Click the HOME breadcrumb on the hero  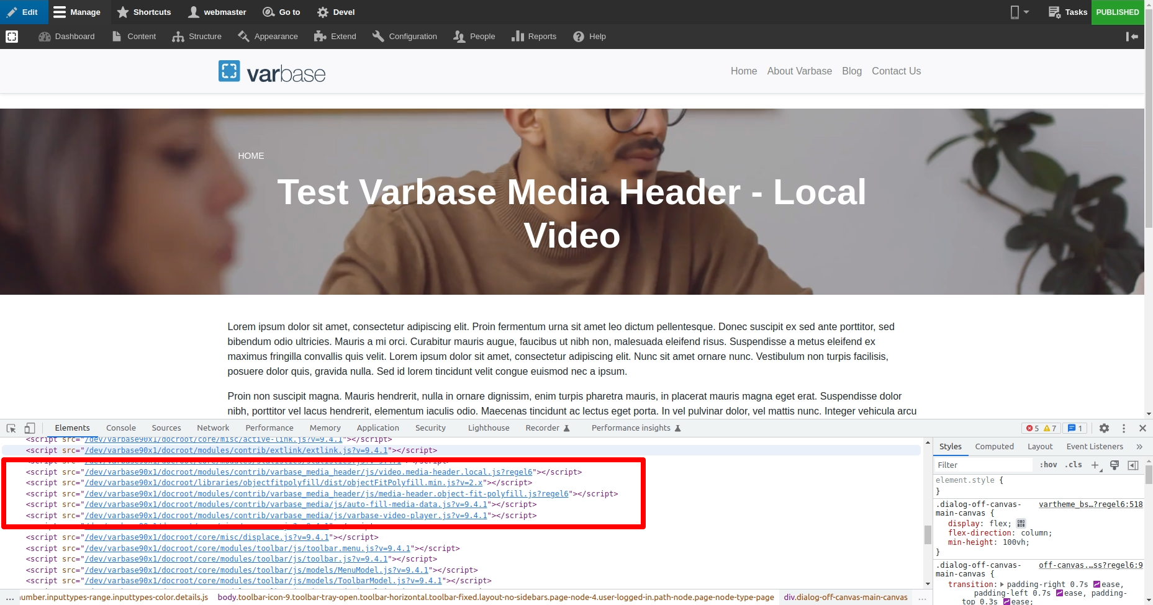pyautogui.click(x=251, y=156)
